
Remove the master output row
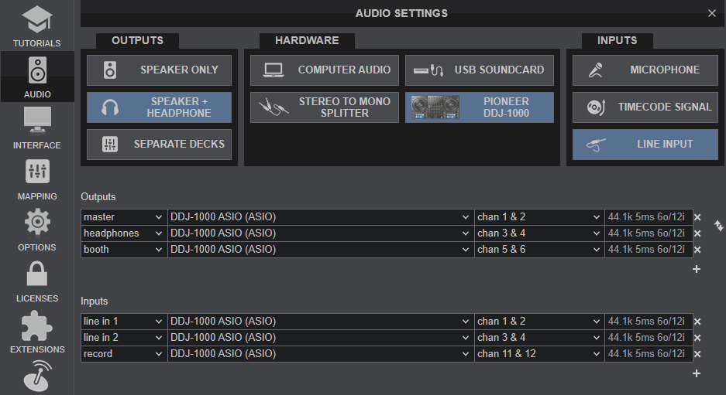pyautogui.click(x=698, y=217)
